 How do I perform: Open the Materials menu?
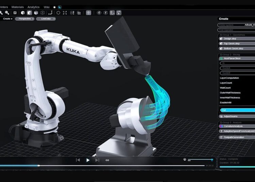pyautogui.click(x=18, y=7)
